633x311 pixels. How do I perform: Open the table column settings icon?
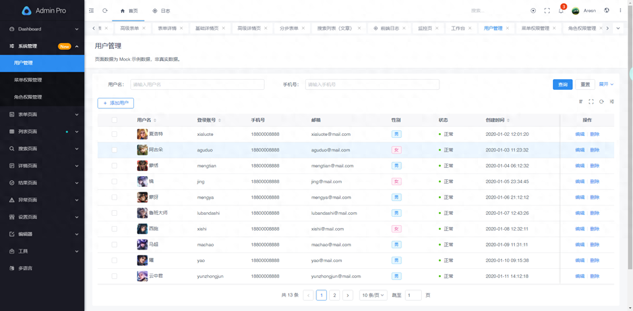point(612,102)
